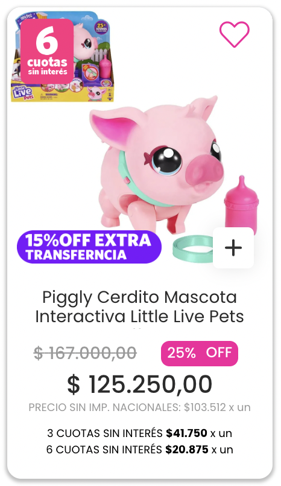Add product to favorites with heart icon
The height and width of the screenshot is (486, 281).
click(x=235, y=34)
